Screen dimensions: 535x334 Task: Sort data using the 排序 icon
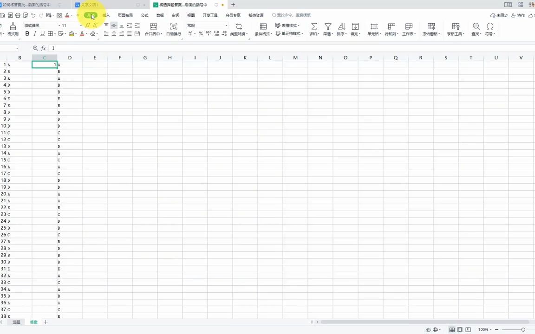coord(342,28)
